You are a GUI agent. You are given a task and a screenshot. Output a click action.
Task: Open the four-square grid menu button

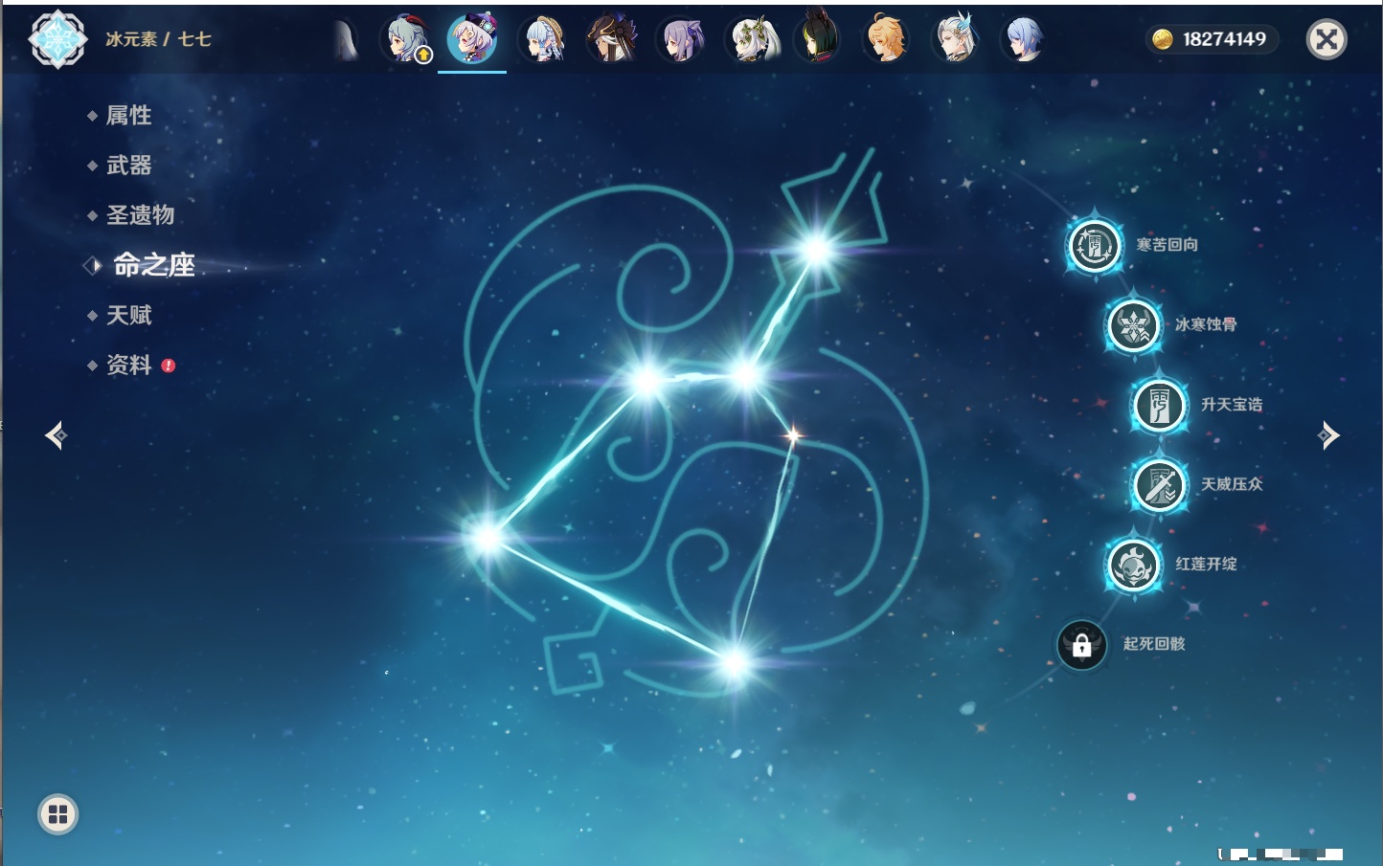click(57, 814)
